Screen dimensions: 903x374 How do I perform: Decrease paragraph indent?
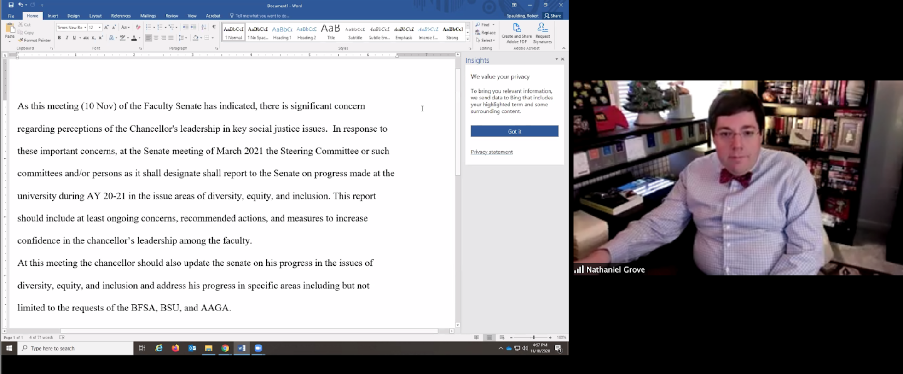(185, 27)
